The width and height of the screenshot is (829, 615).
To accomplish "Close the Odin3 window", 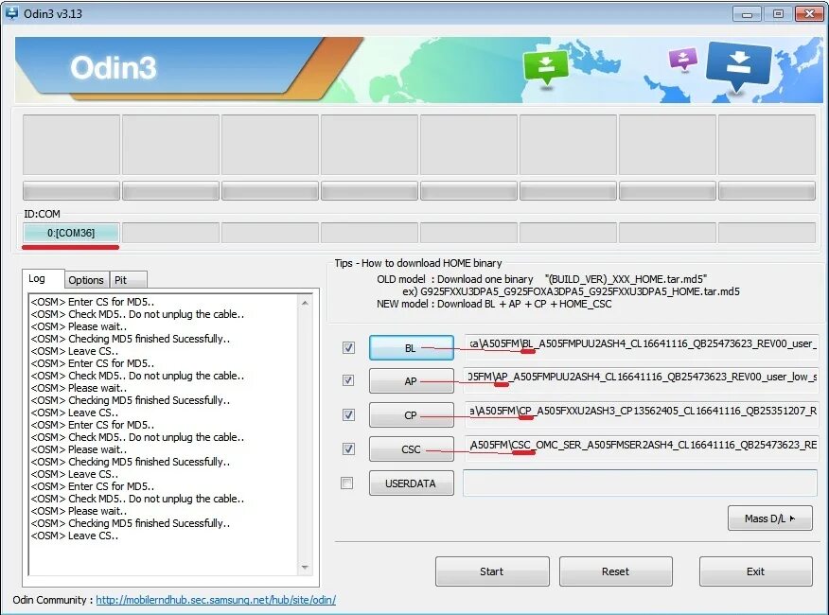I will click(x=809, y=14).
